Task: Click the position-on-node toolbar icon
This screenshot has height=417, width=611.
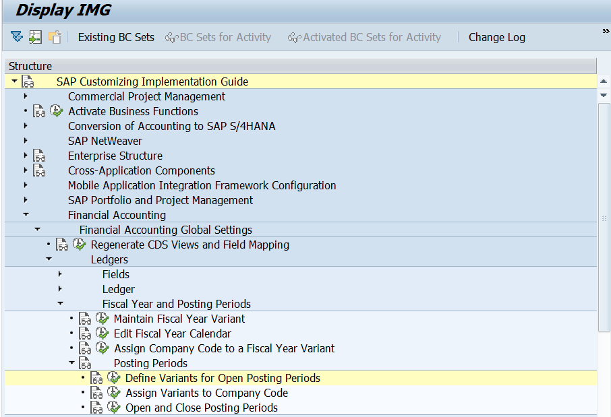Action: pyautogui.click(x=36, y=37)
